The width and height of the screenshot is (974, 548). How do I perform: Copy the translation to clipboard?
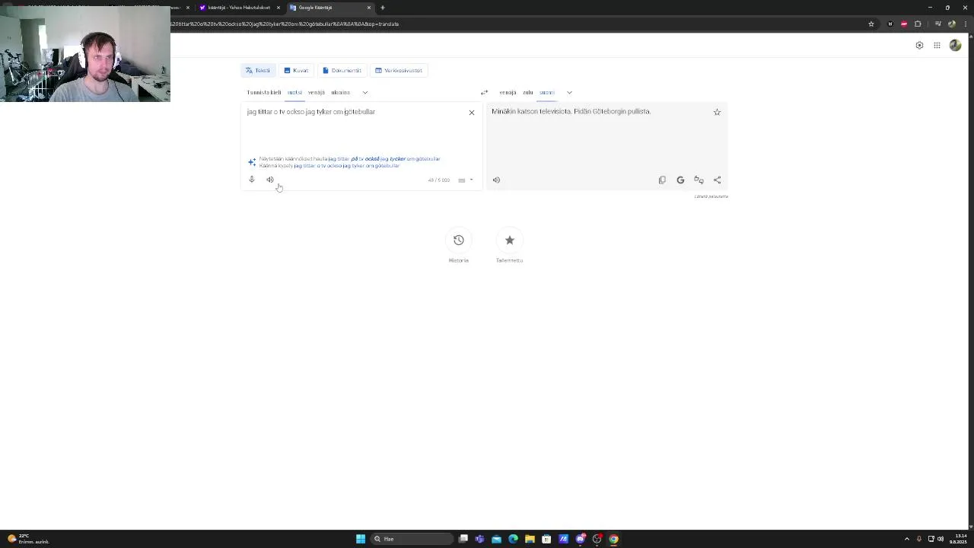click(662, 180)
